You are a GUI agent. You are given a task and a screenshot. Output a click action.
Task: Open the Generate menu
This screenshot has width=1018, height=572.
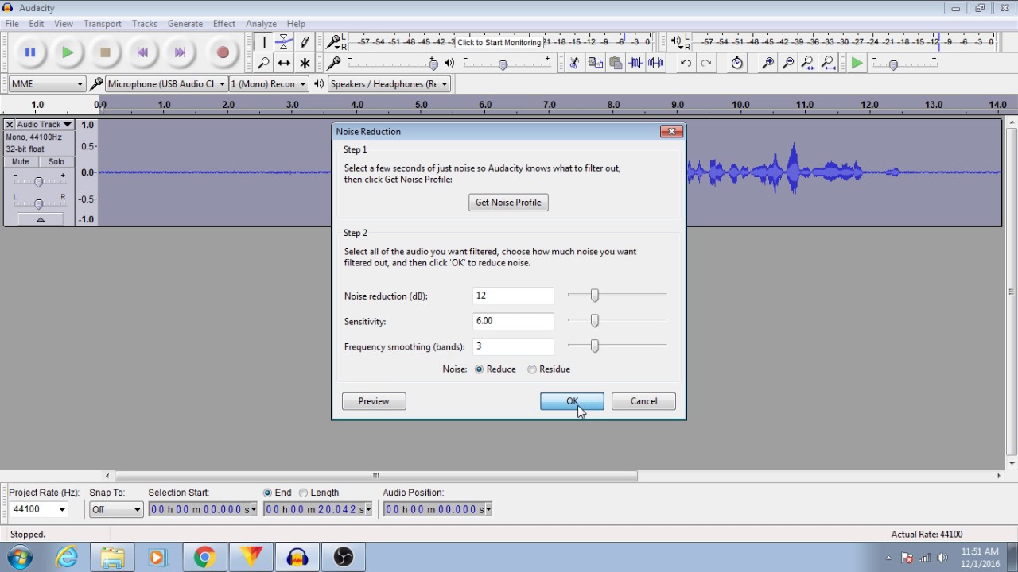pos(185,24)
